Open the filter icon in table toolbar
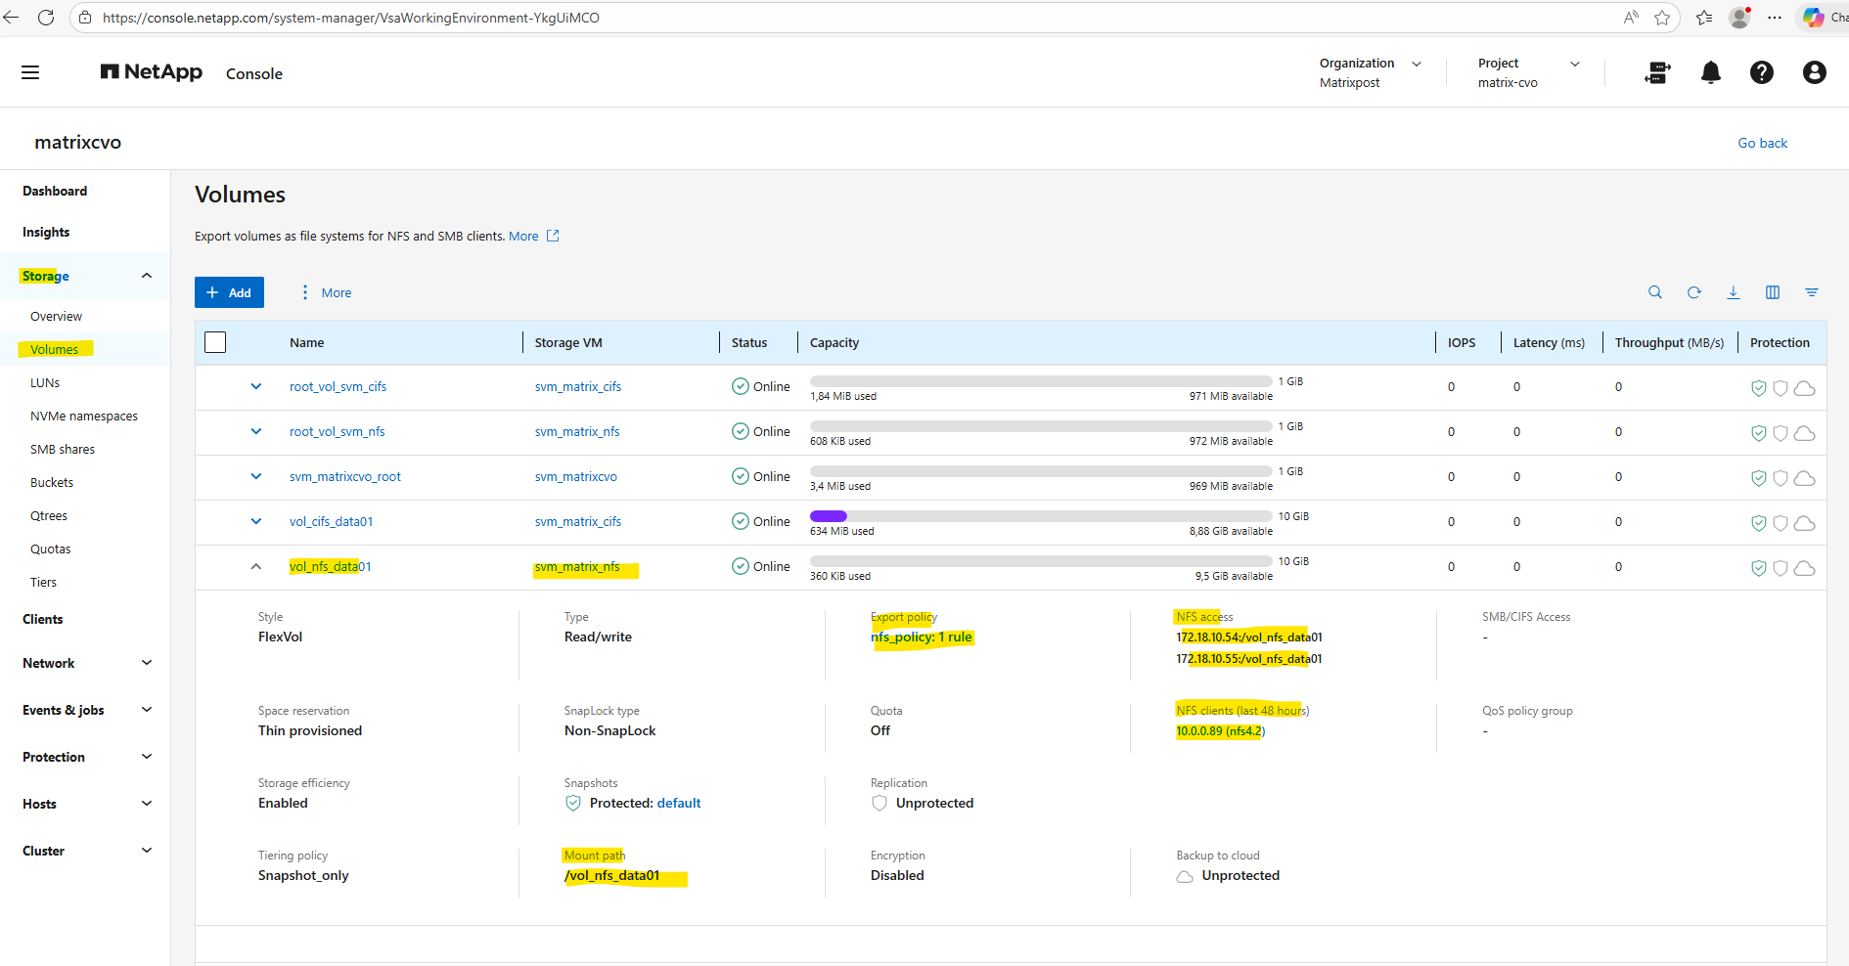This screenshot has width=1849, height=966. click(x=1811, y=292)
